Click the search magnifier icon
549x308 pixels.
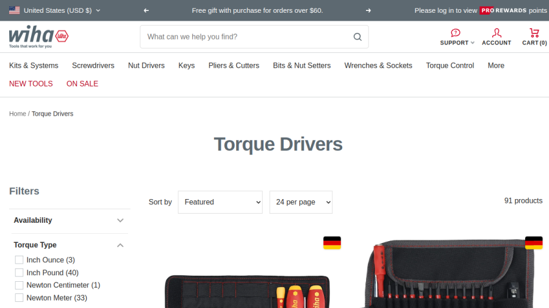(357, 37)
